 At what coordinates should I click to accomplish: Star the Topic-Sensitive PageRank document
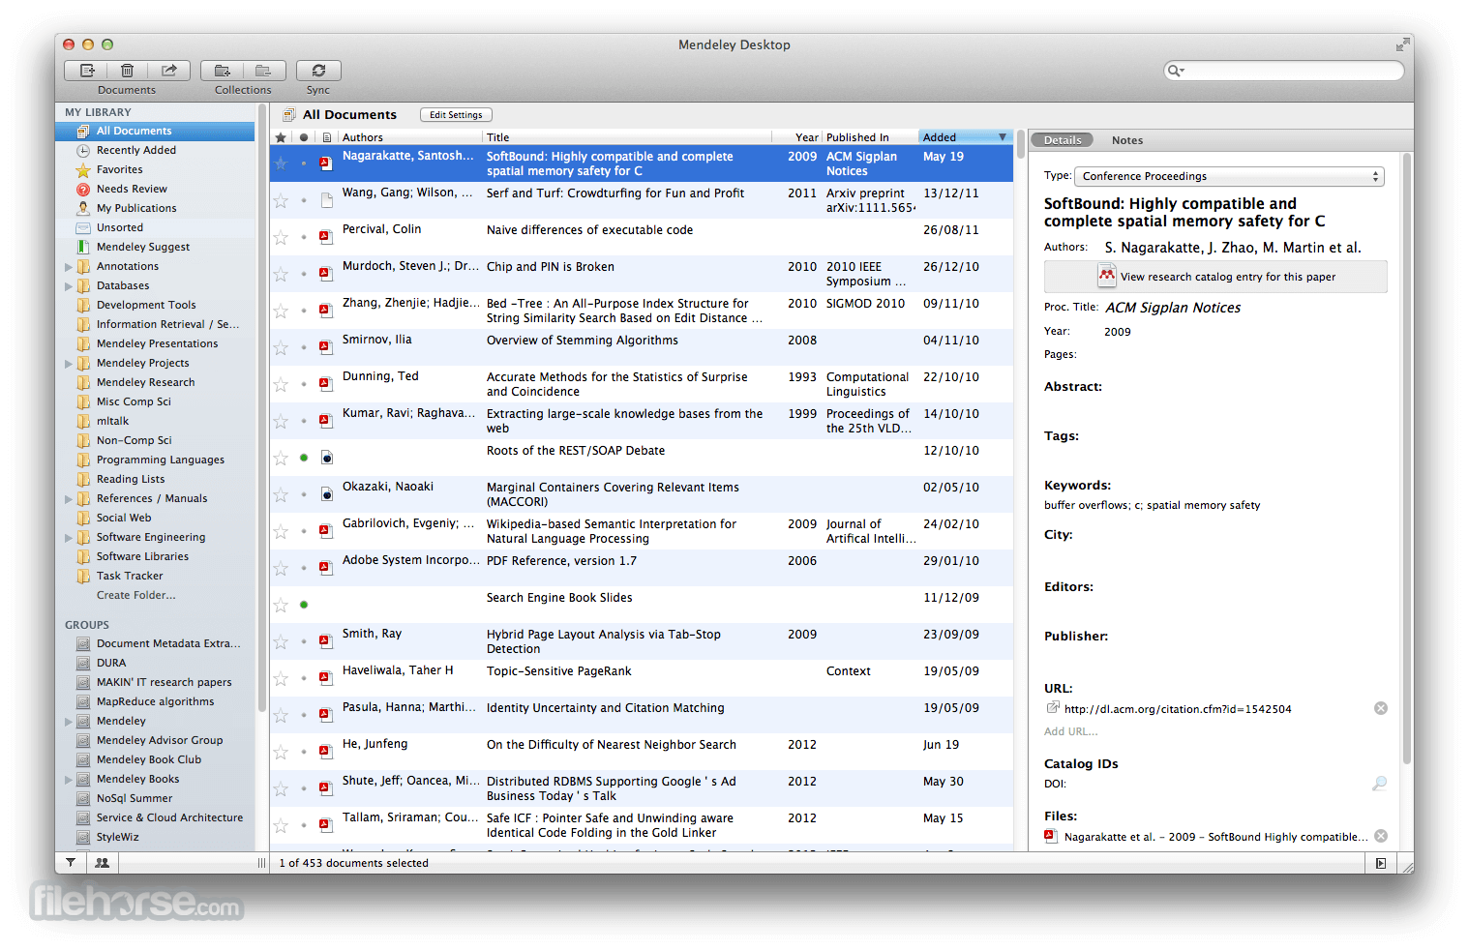(281, 678)
